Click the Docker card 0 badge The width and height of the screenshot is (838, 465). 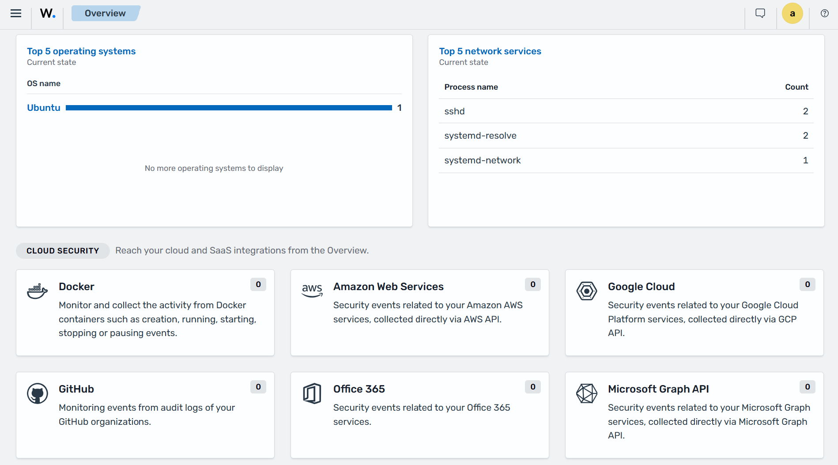(x=258, y=284)
